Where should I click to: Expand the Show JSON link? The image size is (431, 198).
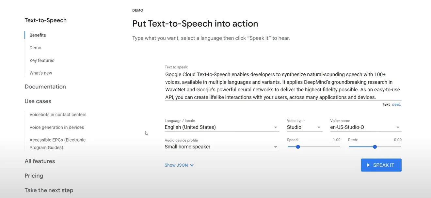coord(179,165)
